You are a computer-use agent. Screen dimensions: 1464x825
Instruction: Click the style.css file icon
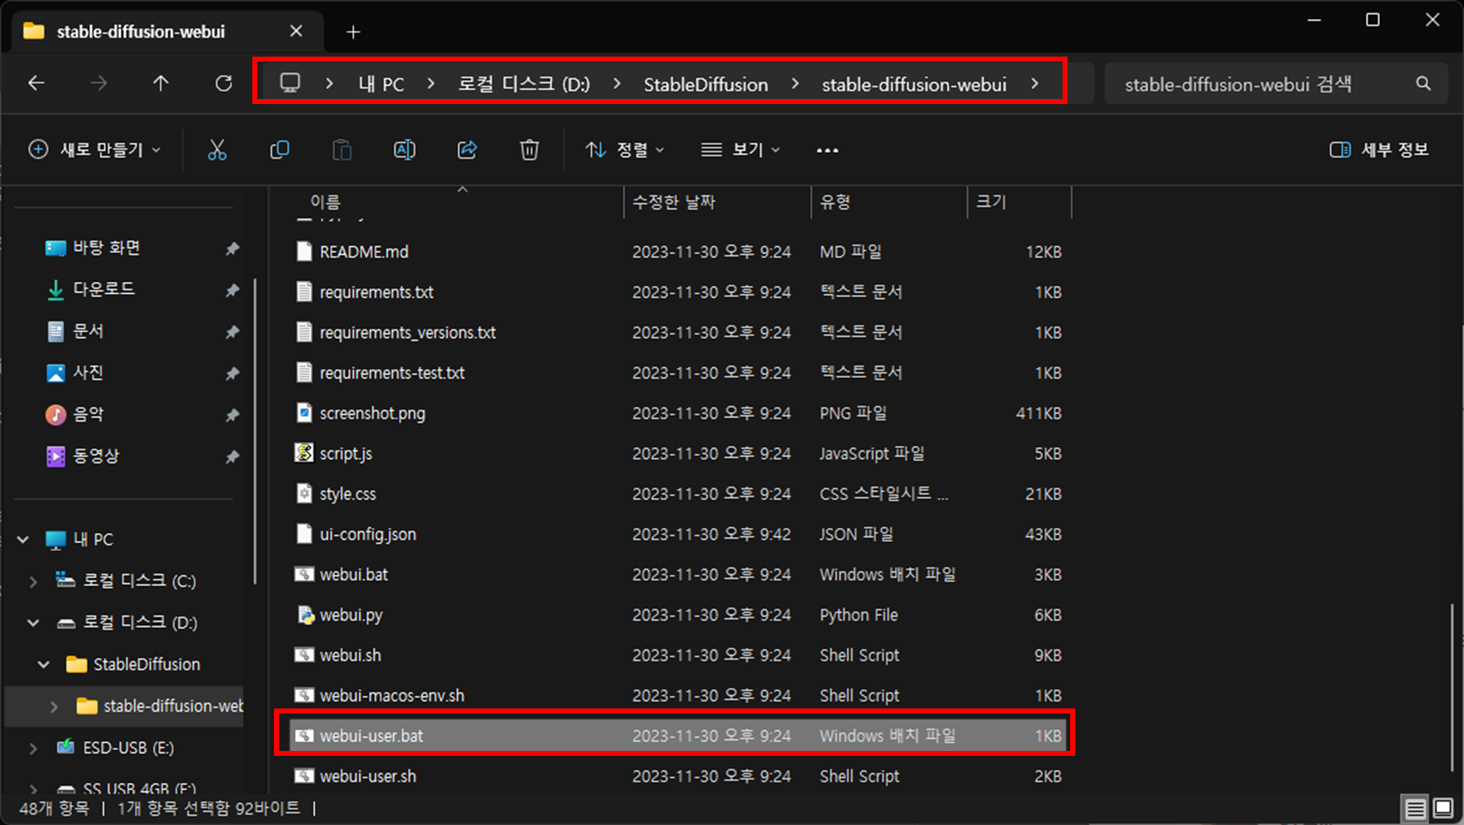tap(304, 494)
